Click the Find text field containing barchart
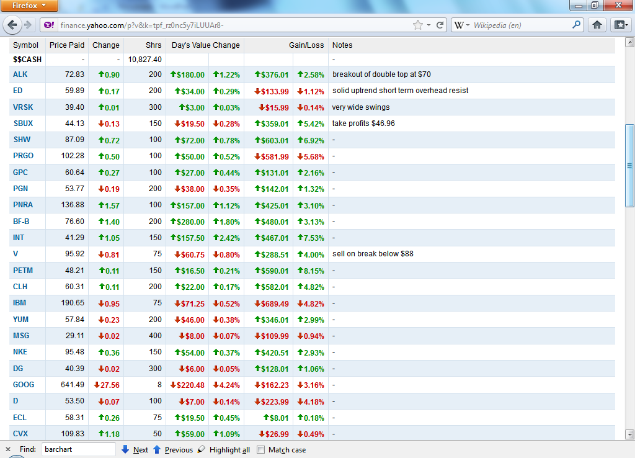 tap(79, 449)
